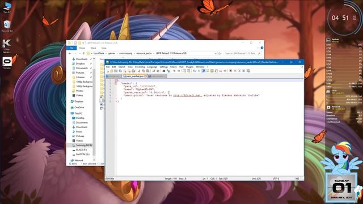The height and width of the screenshot is (204, 363).
Task: Undo the last edit via Notepad++ toolbar
Action: (x=154, y=71)
